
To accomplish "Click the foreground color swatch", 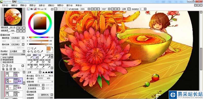I will click(x=48, y=49).
